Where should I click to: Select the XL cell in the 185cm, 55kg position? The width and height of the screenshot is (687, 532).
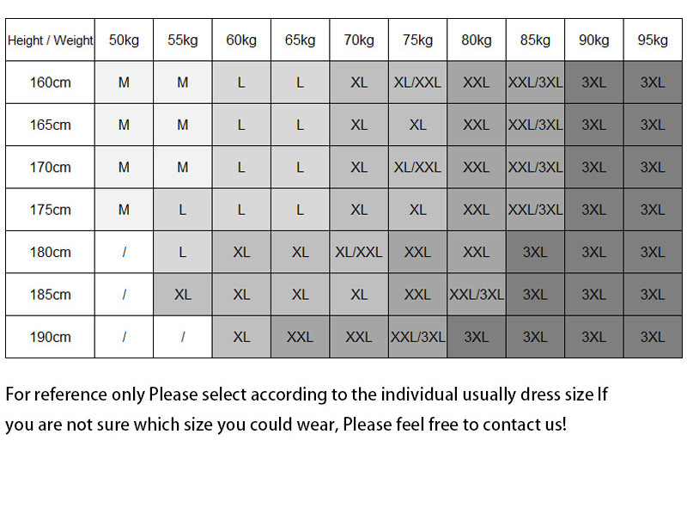pyautogui.click(x=183, y=295)
